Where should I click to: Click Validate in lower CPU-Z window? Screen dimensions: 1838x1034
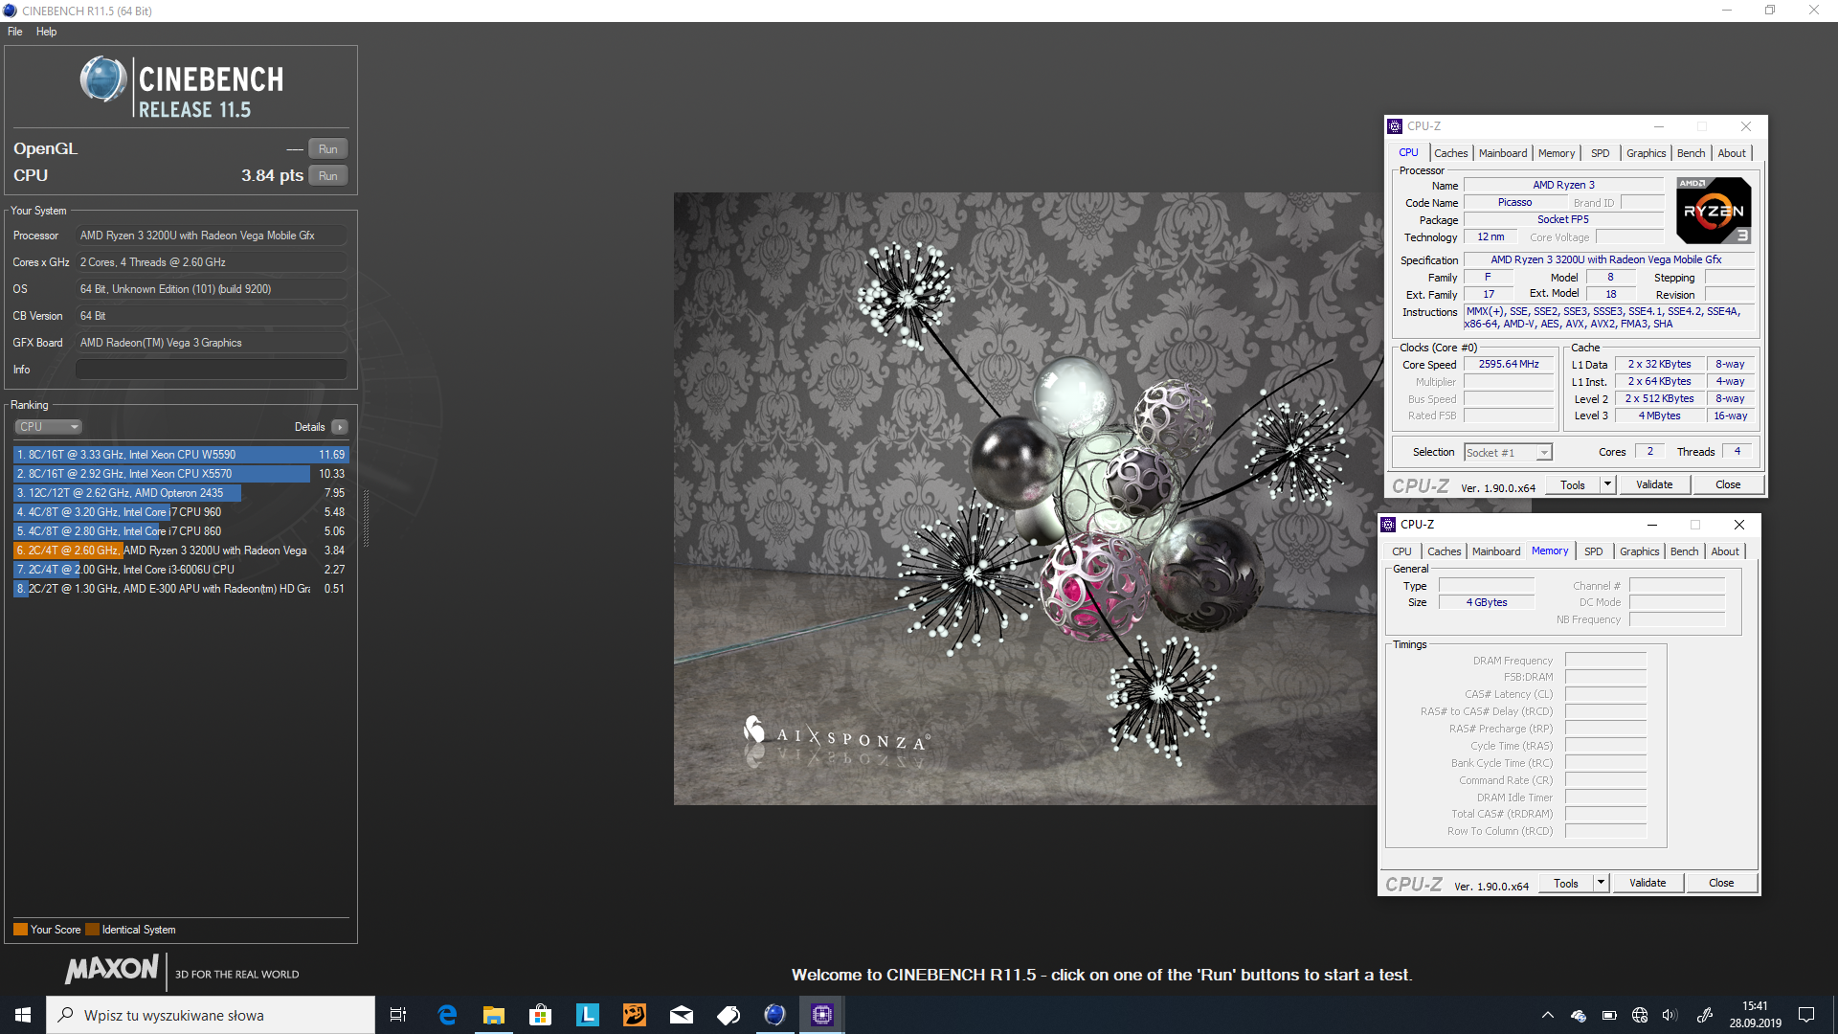(x=1647, y=884)
